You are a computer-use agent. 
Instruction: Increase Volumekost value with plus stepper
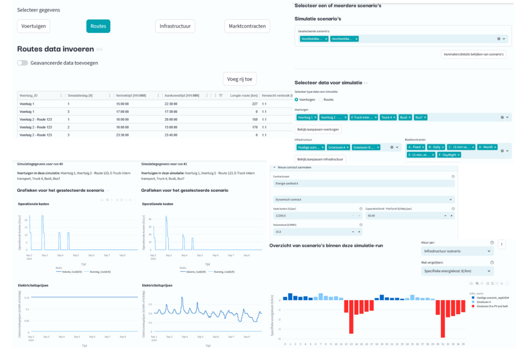(x=359, y=232)
